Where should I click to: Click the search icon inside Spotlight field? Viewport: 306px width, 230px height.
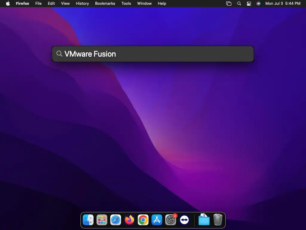tap(59, 54)
